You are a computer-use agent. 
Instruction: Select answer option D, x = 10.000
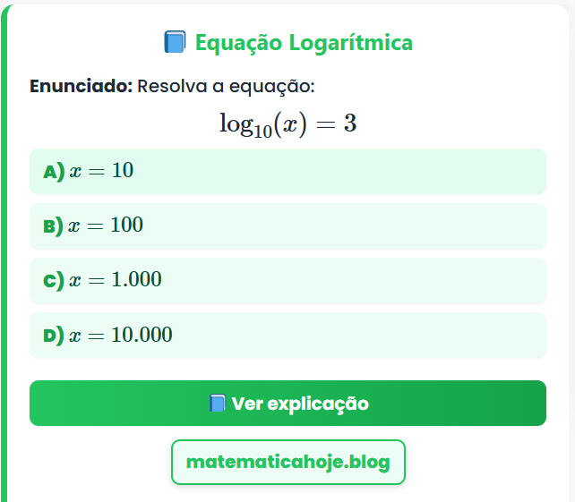pos(287,336)
